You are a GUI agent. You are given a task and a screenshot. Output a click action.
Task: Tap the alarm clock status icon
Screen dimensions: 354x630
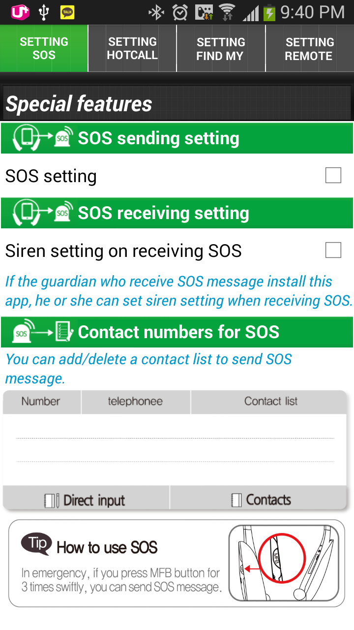coord(180,12)
